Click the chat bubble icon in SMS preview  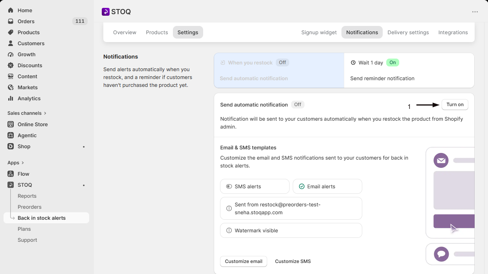441,254
